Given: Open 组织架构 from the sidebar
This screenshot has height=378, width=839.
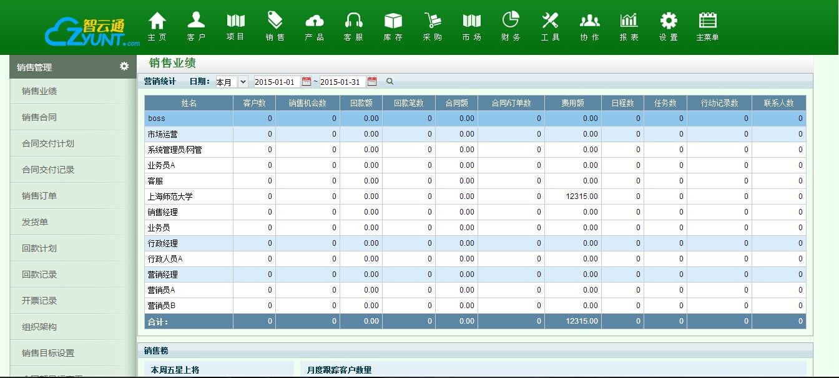Looking at the screenshot, I should coord(39,327).
